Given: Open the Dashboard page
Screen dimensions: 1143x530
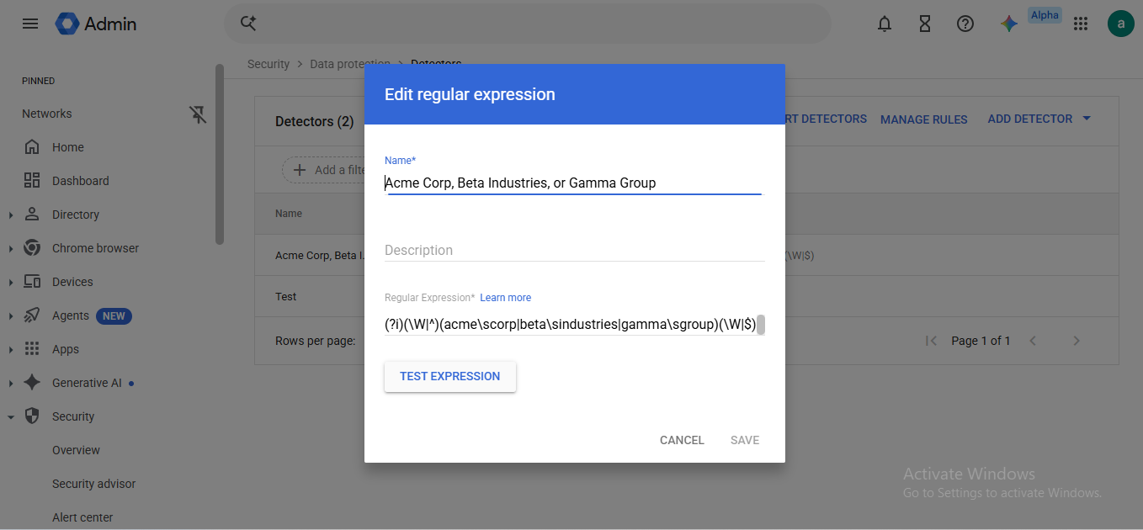Looking at the screenshot, I should coord(81,181).
